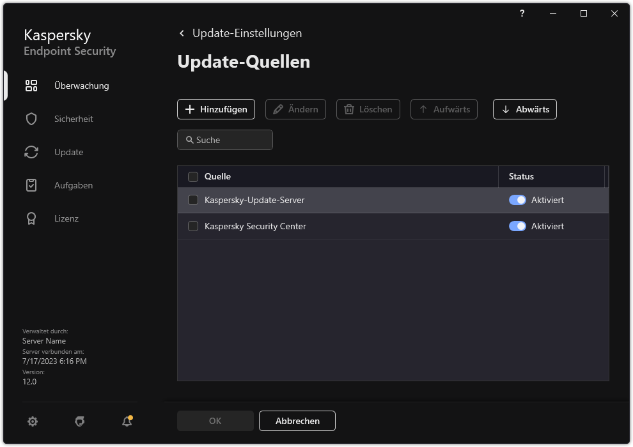The height and width of the screenshot is (447, 633).
Task: Check the Kaspersky Security Center row checkbox
Action: click(193, 226)
